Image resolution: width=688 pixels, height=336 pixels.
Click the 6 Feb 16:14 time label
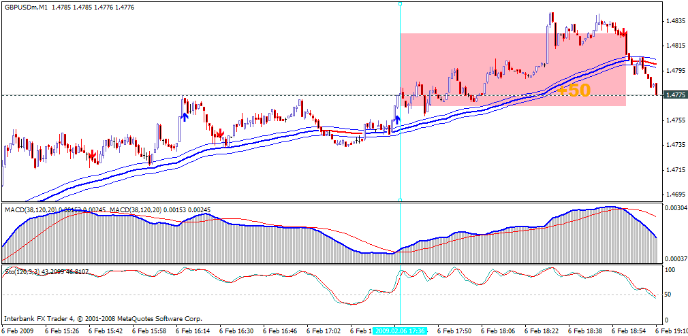click(x=193, y=331)
